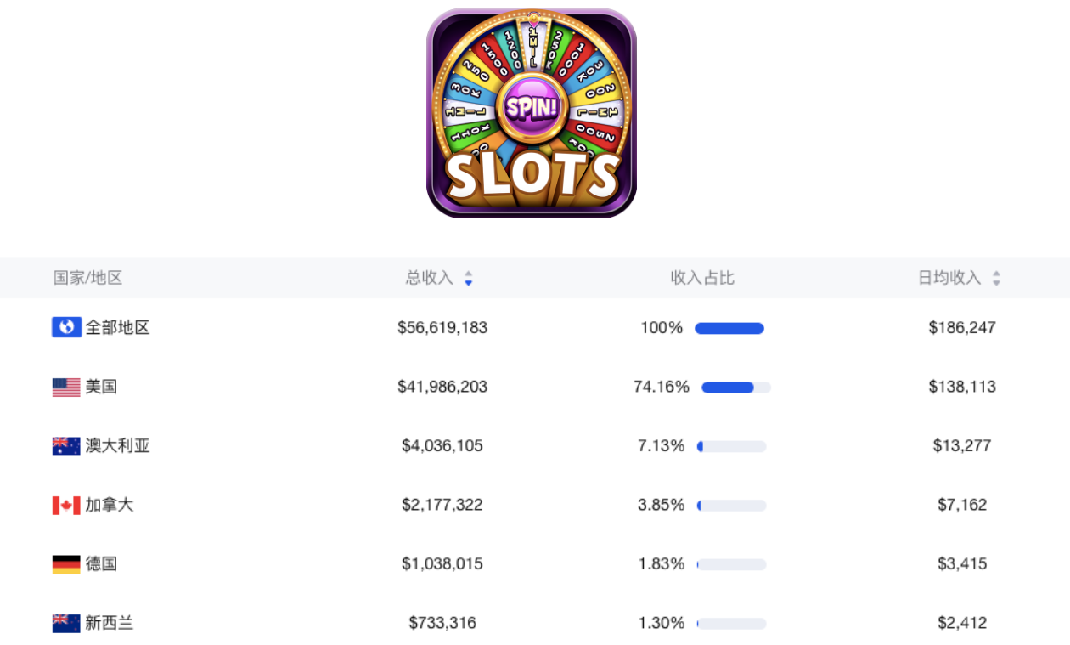The width and height of the screenshot is (1070, 645).
Task: Select the 美国 country label
Action: [x=101, y=388]
